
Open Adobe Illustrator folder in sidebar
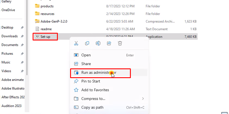point(13,88)
